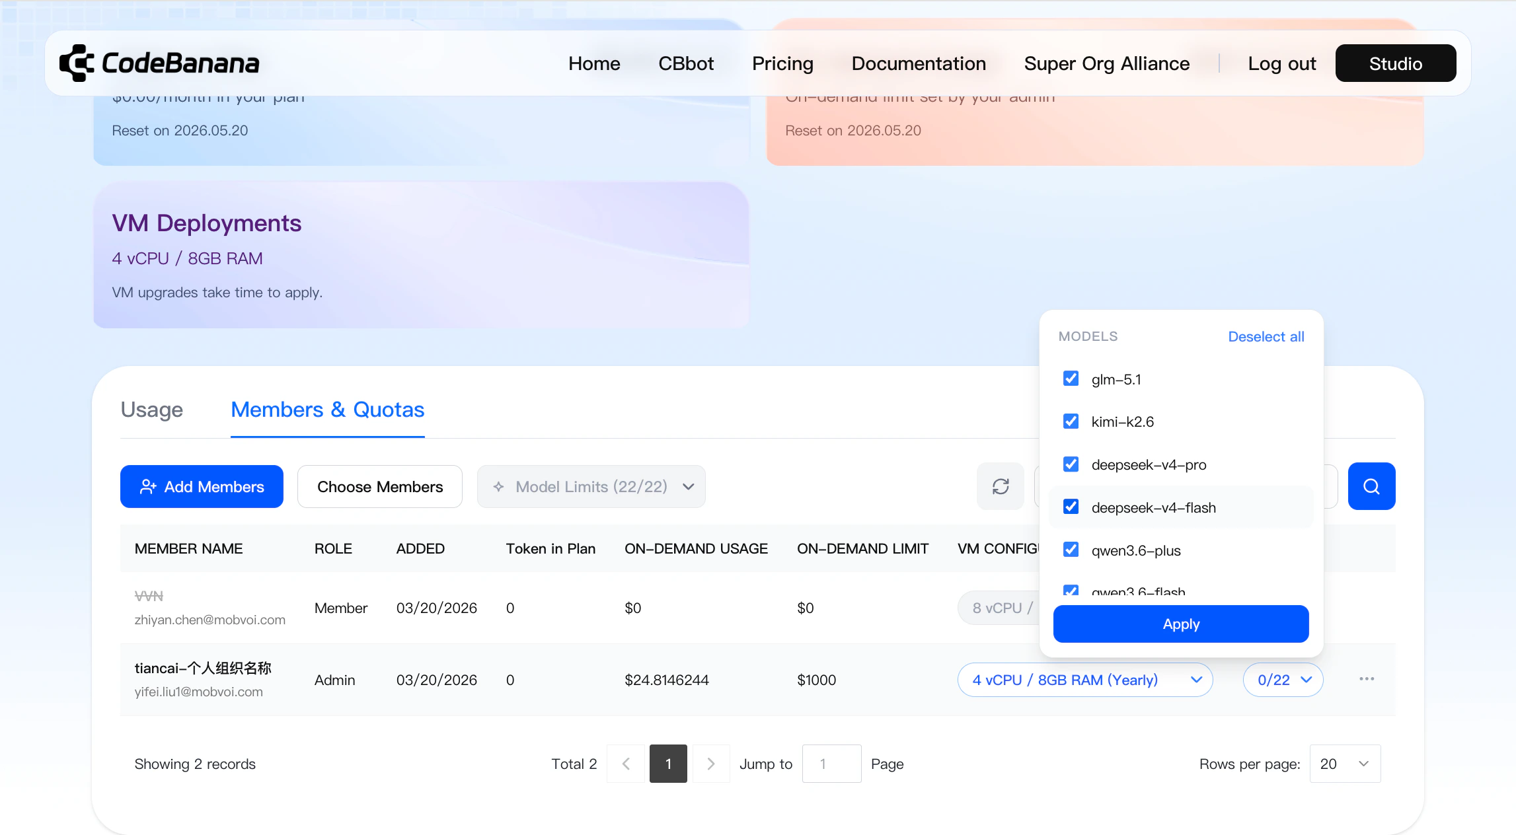The width and height of the screenshot is (1516, 835).
Task: Apply the selected models
Action: [1181, 624]
